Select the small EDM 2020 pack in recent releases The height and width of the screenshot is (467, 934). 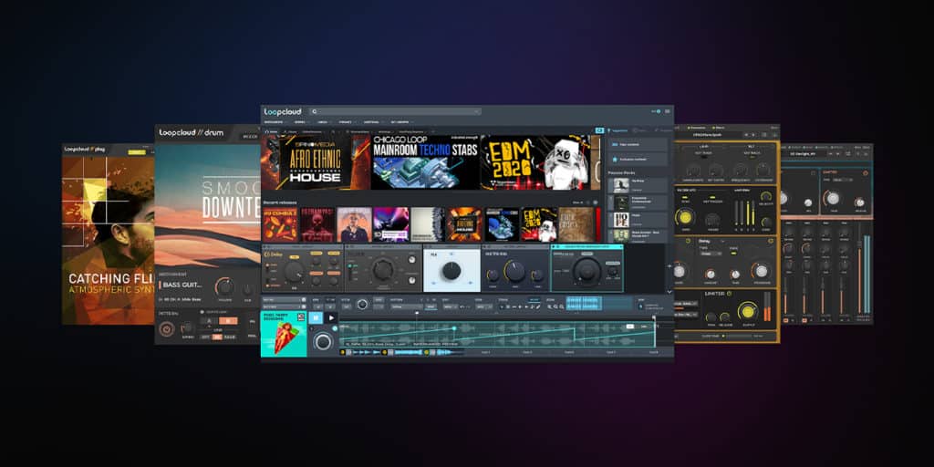pyautogui.click(x=538, y=224)
